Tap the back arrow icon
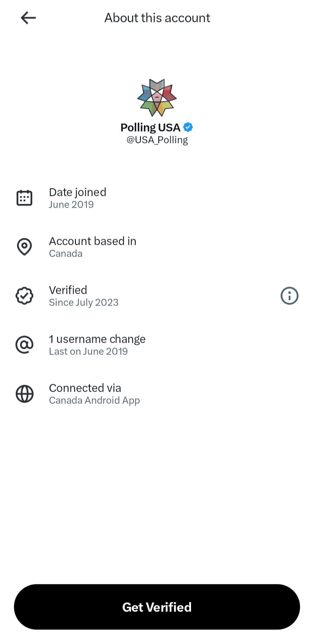This screenshot has height=635, width=314. (x=28, y=18)
